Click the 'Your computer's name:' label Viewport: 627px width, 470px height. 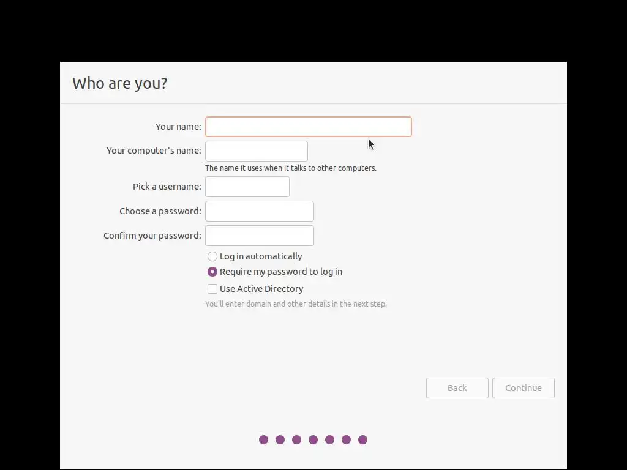click(154, 151)
